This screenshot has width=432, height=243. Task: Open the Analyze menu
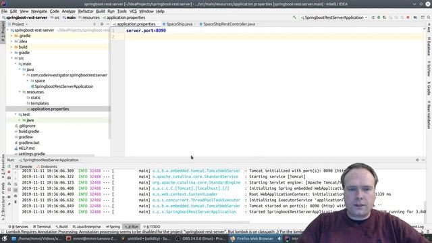tap(68, 11)
